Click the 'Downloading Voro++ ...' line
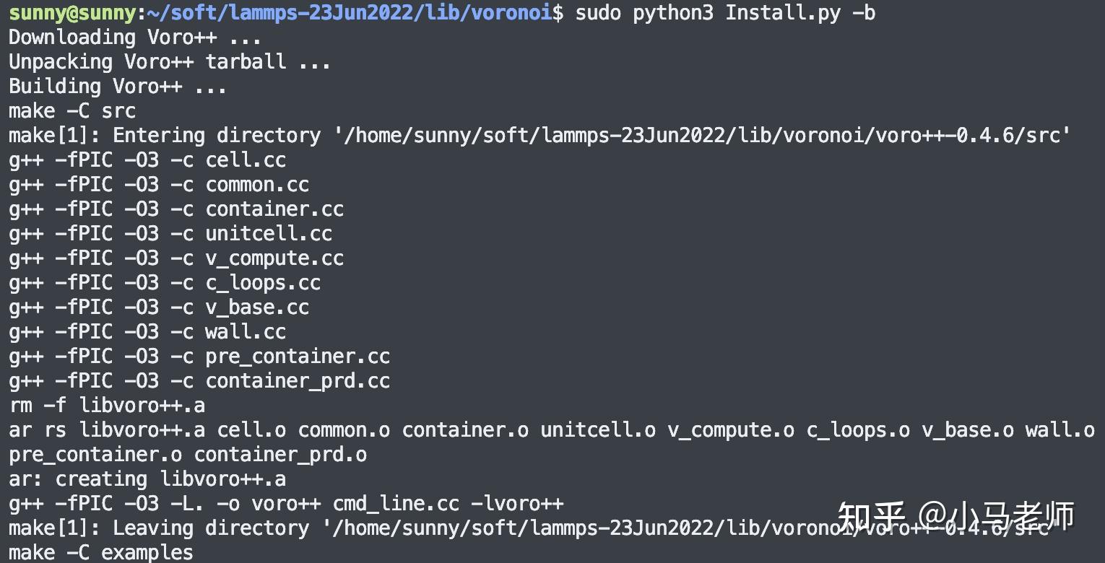1105x563 pixels. [x=135, y=37]
